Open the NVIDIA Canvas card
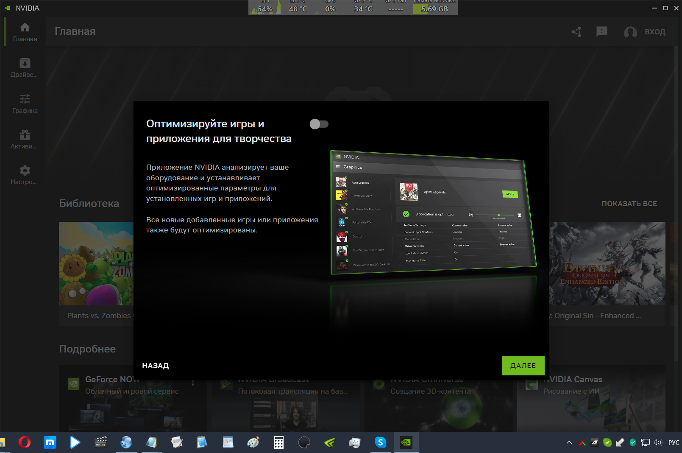This screenshot has height=453, width=682. pyautogui.click(x=591, y=399)
